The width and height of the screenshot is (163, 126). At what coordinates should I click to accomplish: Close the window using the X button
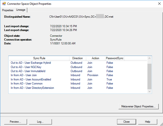tap(159, 4)
